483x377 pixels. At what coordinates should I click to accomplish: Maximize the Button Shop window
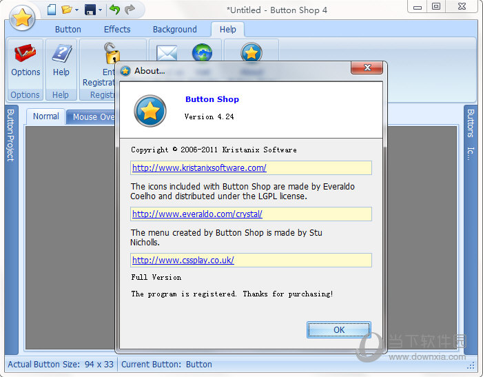point(436,7)
